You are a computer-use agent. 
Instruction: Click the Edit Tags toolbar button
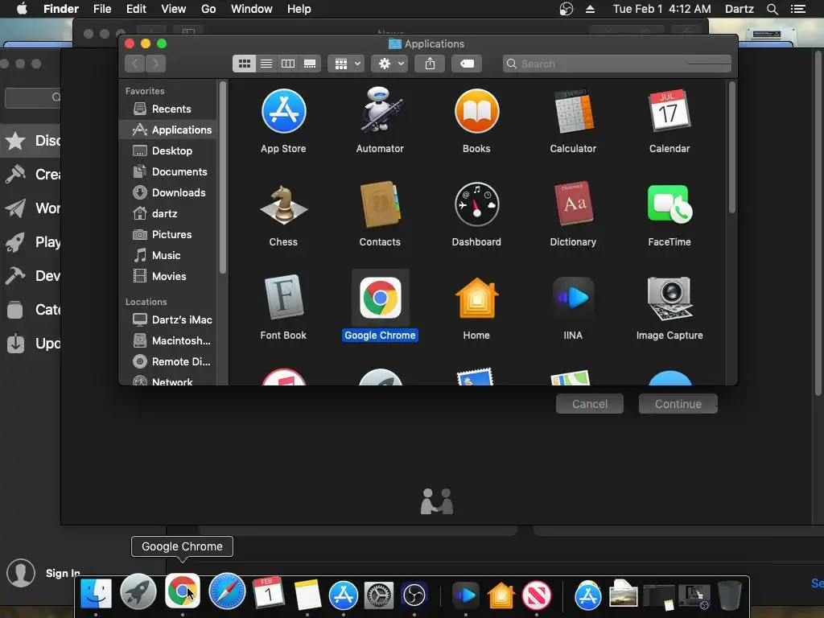tap(467, 64)
